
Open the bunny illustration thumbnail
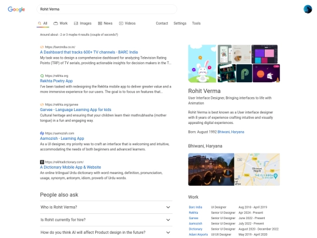pyautogui.click(x=202, y=63)
